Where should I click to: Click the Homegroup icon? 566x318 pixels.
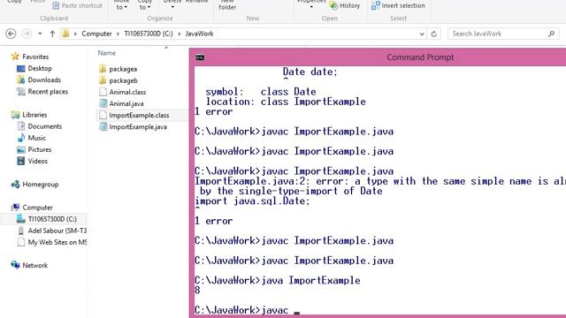pyautogui.click(x=15, y=185)
